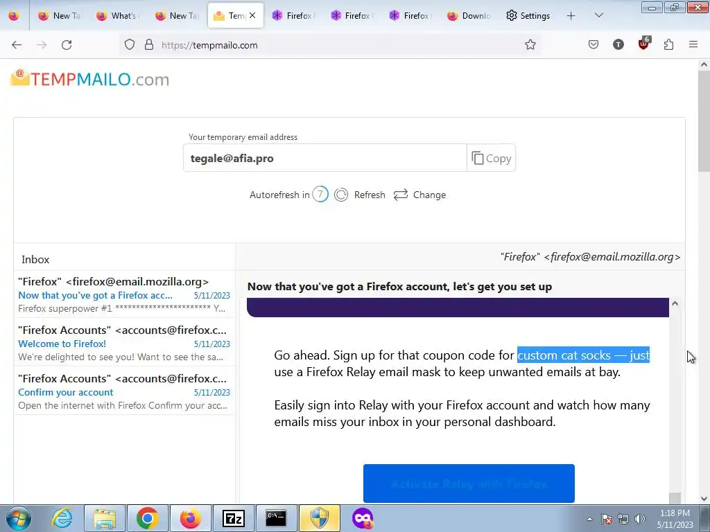Click the highlighted 'custom cat socks' text
This screenshot has width=710, height=532.
point(583,355)
